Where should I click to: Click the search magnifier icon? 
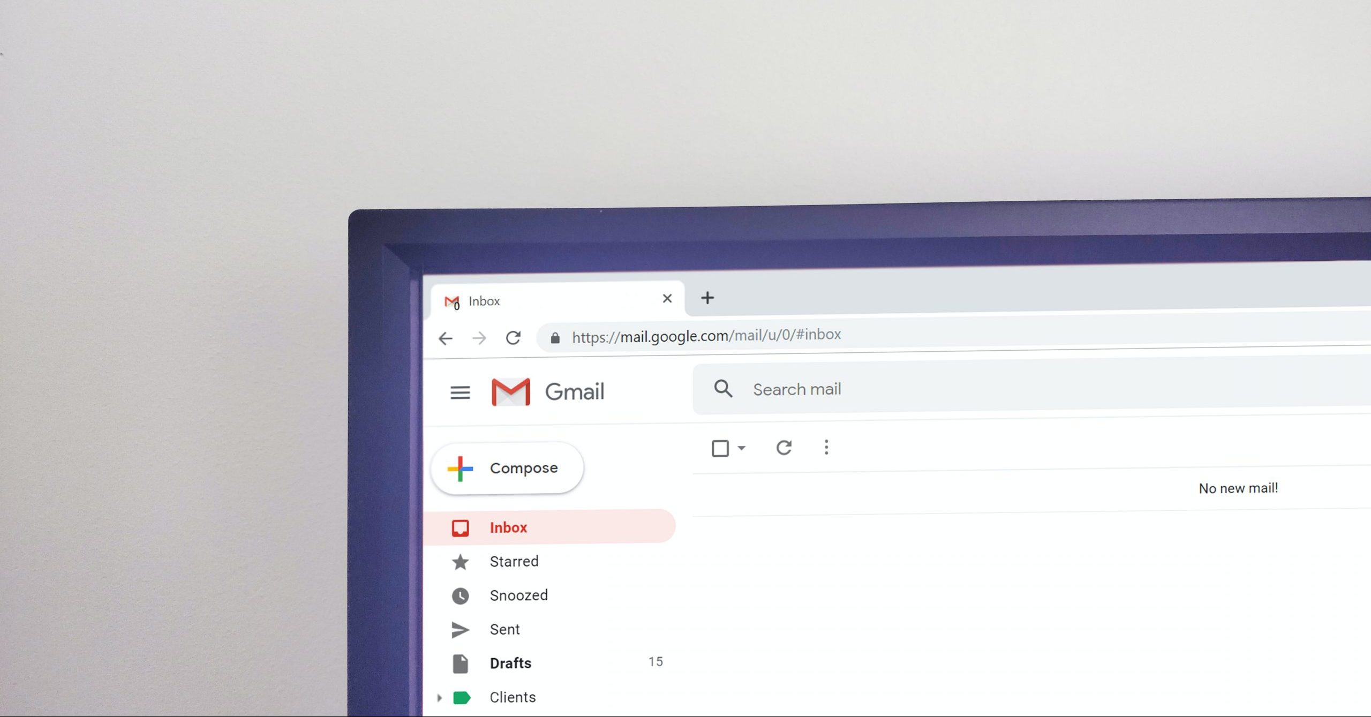click(x=722, y=389)
